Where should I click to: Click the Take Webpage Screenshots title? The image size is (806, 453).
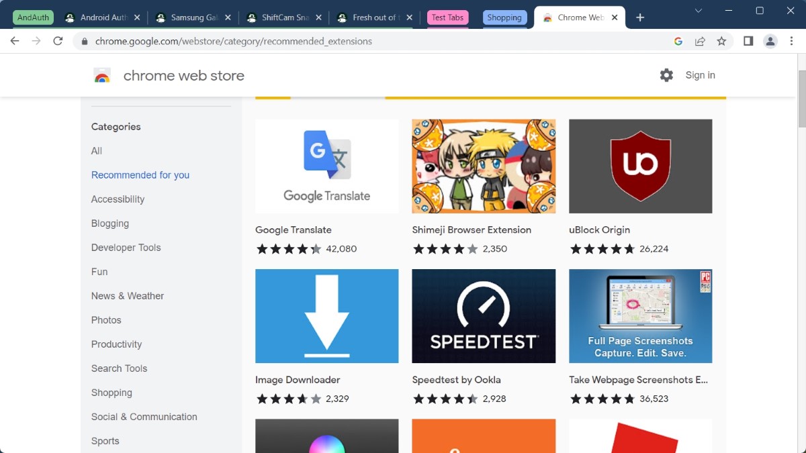pos(638,380)
